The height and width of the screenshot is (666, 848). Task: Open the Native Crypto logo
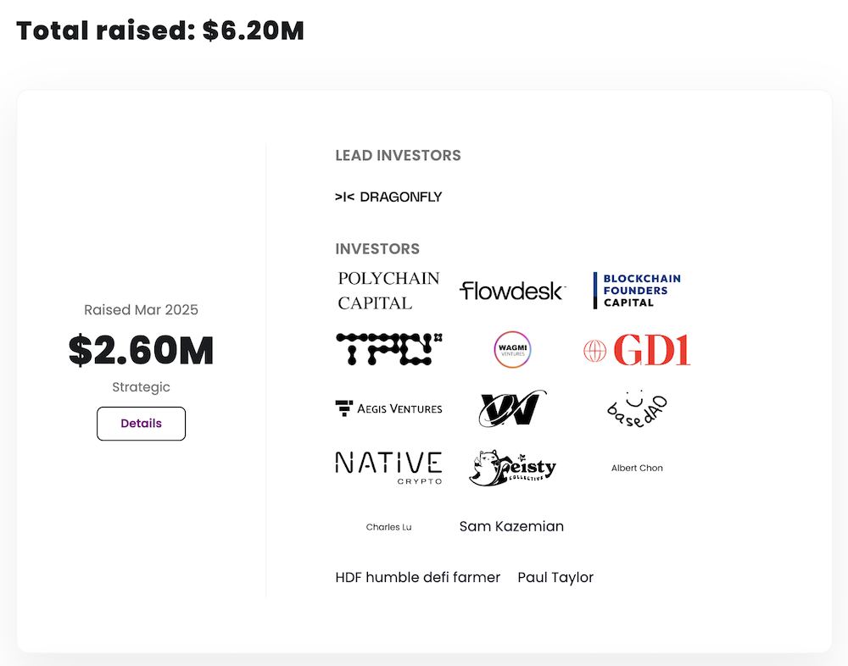(x=388, y=465)
